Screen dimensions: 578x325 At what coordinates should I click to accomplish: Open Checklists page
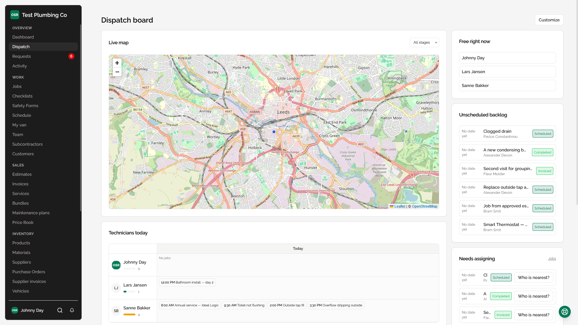(43, 96)
